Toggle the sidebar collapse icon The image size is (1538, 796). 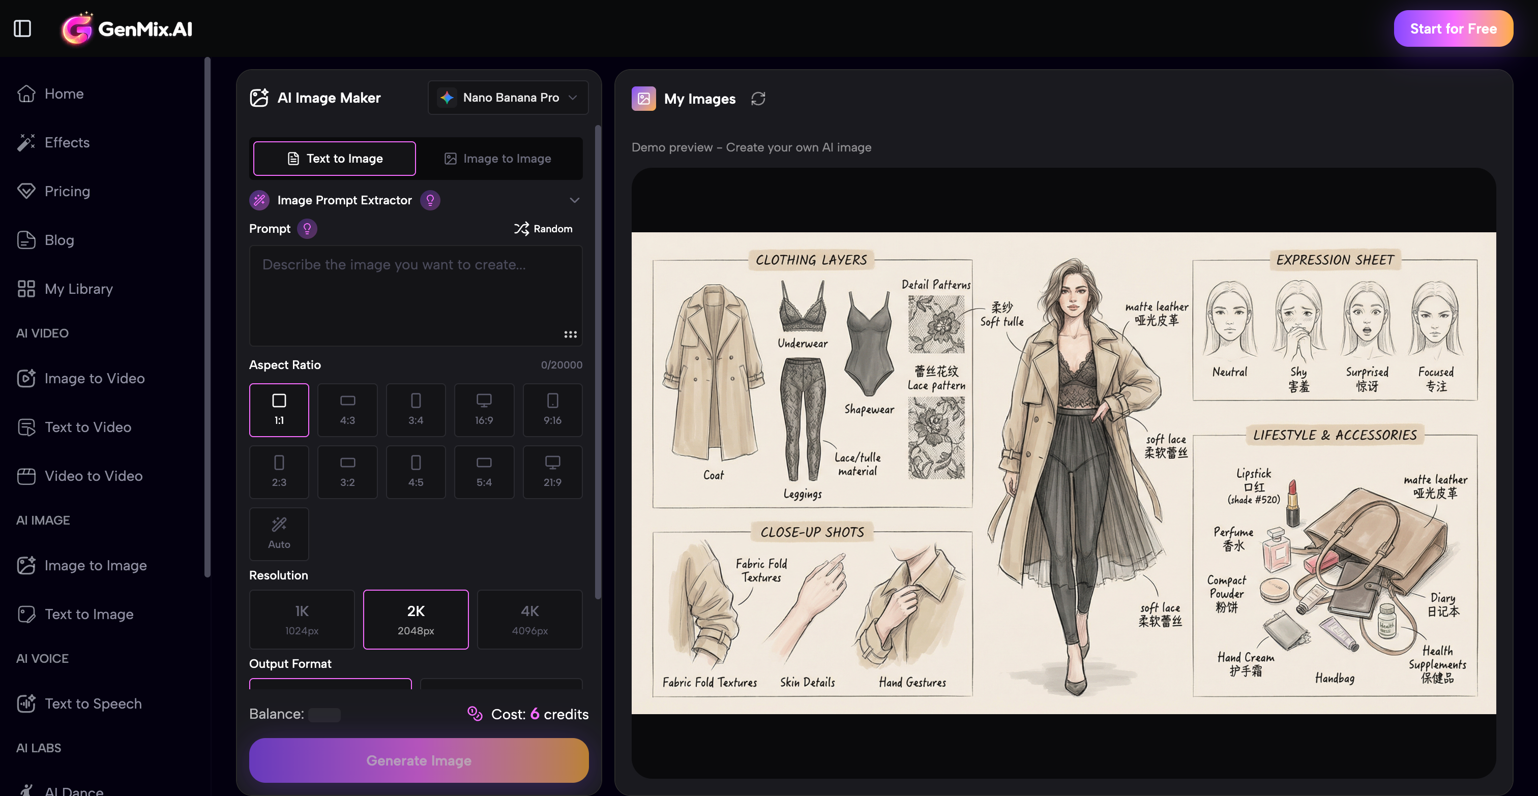22,28
